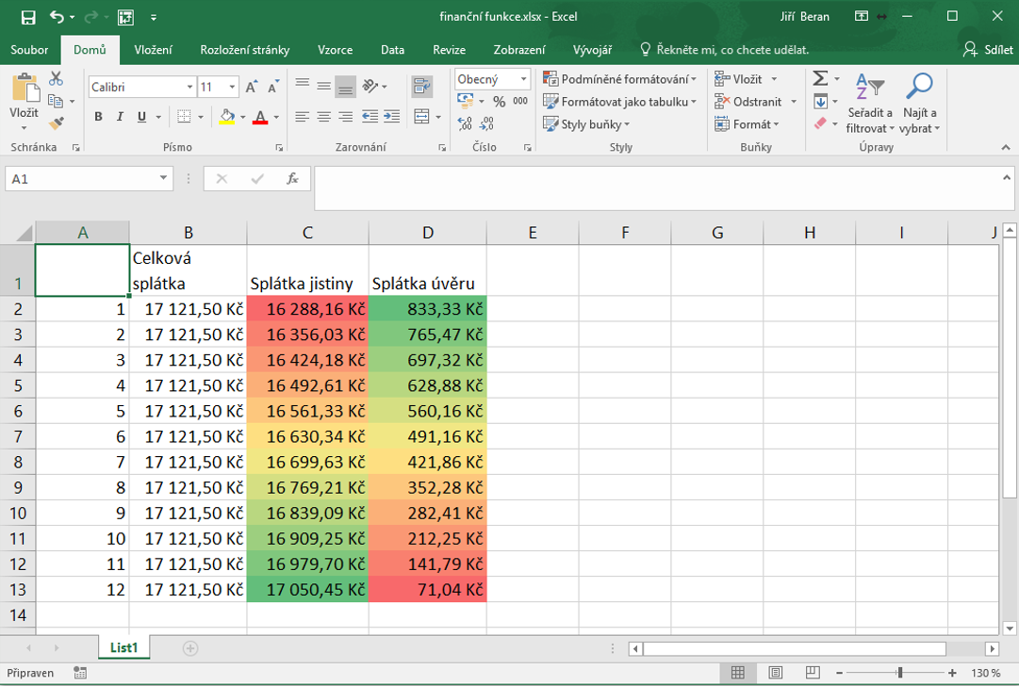
Task: Click the select all corner triangle
Action: (25, 233)
